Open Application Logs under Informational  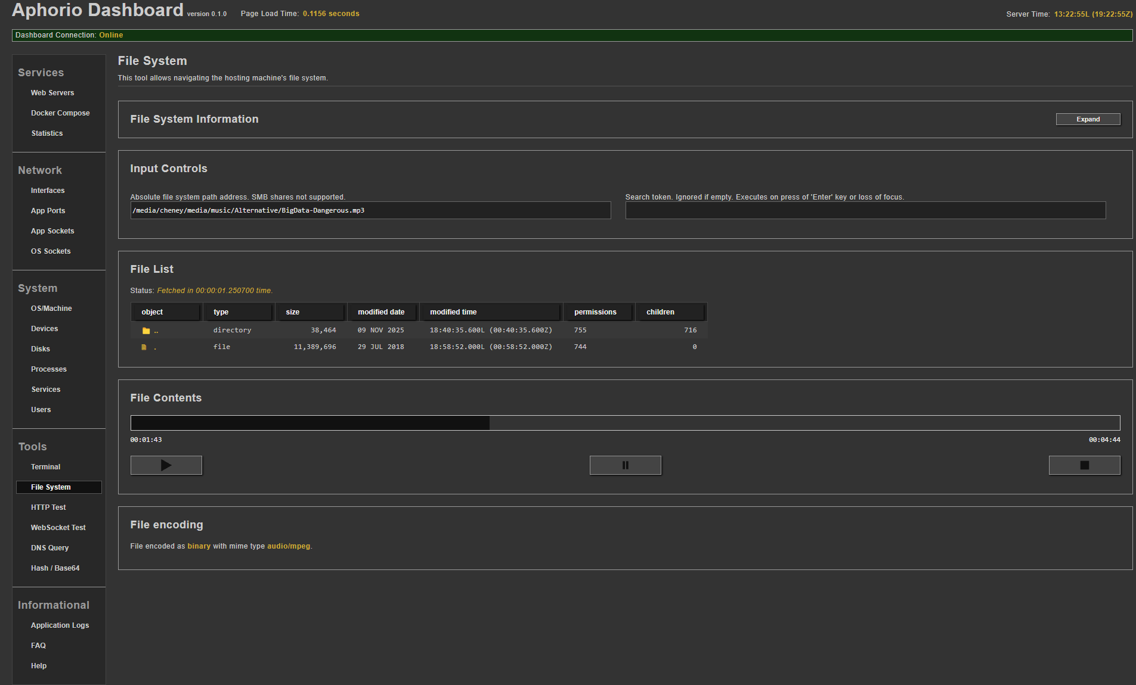(x=60, y=625)
